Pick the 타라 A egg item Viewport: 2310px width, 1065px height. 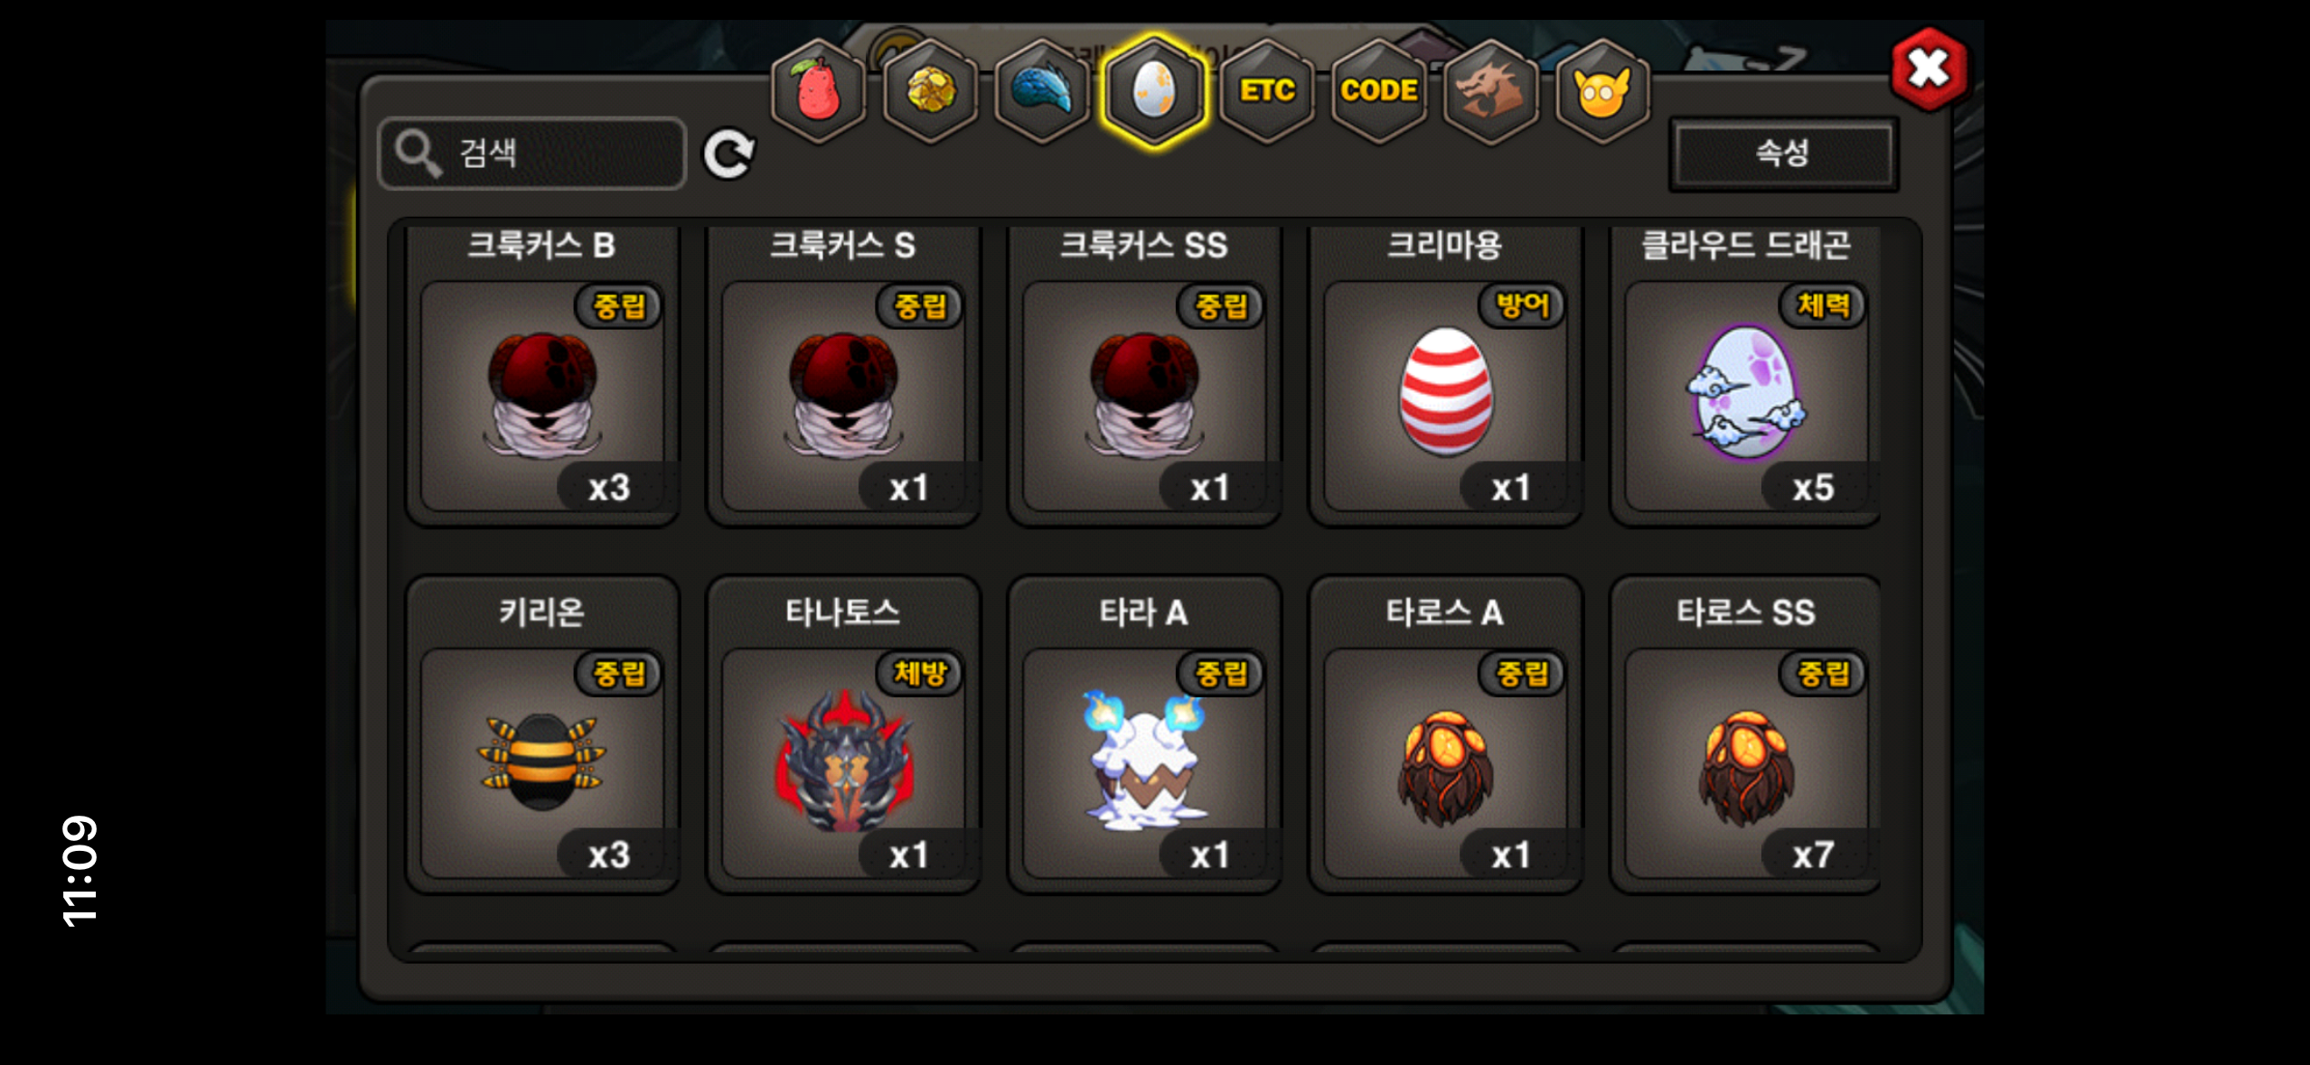coord(1144,735)
